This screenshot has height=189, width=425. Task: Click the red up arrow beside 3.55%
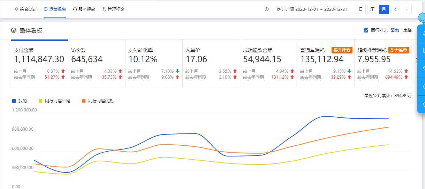point(235,71)
